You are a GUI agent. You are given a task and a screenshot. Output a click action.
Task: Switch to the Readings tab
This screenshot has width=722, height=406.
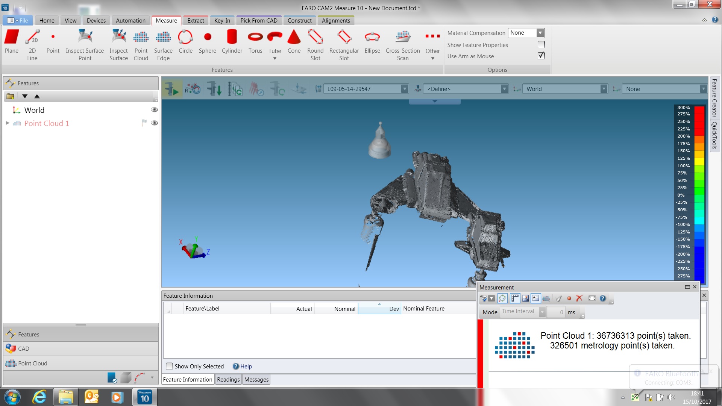[228, 380]
